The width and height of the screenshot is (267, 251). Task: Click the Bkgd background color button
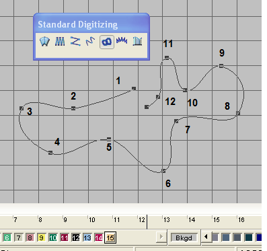184,238
